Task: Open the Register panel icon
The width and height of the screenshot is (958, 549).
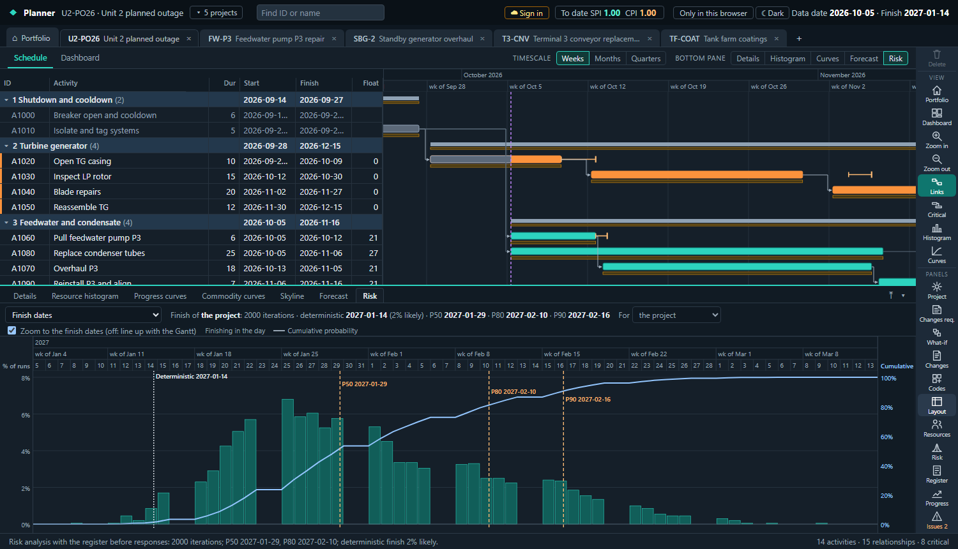Action: click(937, 474)
